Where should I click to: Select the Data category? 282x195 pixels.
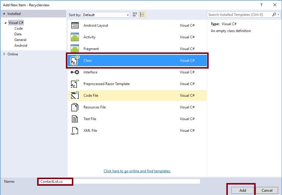point(18,34)
